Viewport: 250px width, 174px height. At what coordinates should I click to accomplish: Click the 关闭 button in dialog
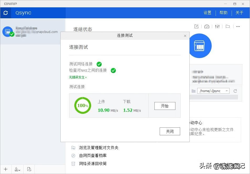click(x=170, y=131)
